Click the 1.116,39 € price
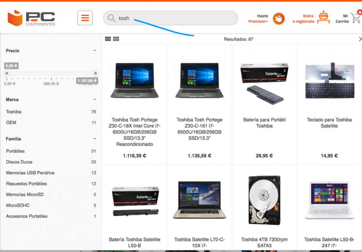Viewport: 362px width, 252px height. click(x=135, y=156)
